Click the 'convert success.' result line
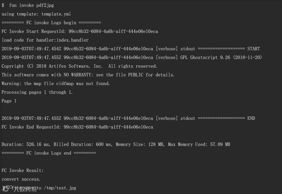Screen dimensions: 282x194 (x=21, y=179)
